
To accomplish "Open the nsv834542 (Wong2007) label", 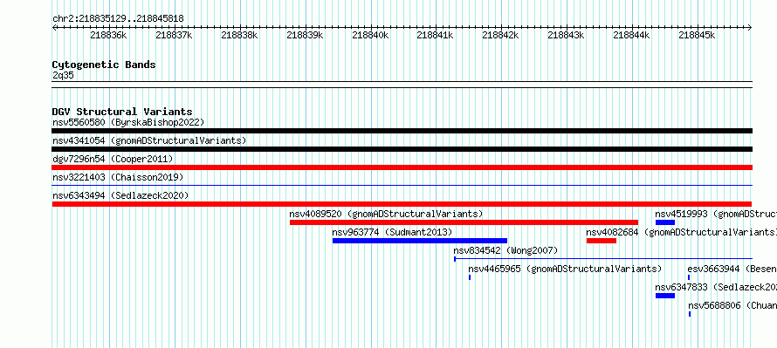I will click(505, 250).
